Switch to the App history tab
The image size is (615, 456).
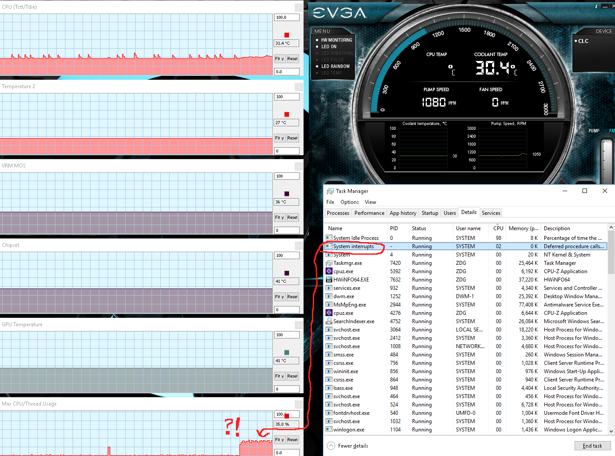(403, 213)
